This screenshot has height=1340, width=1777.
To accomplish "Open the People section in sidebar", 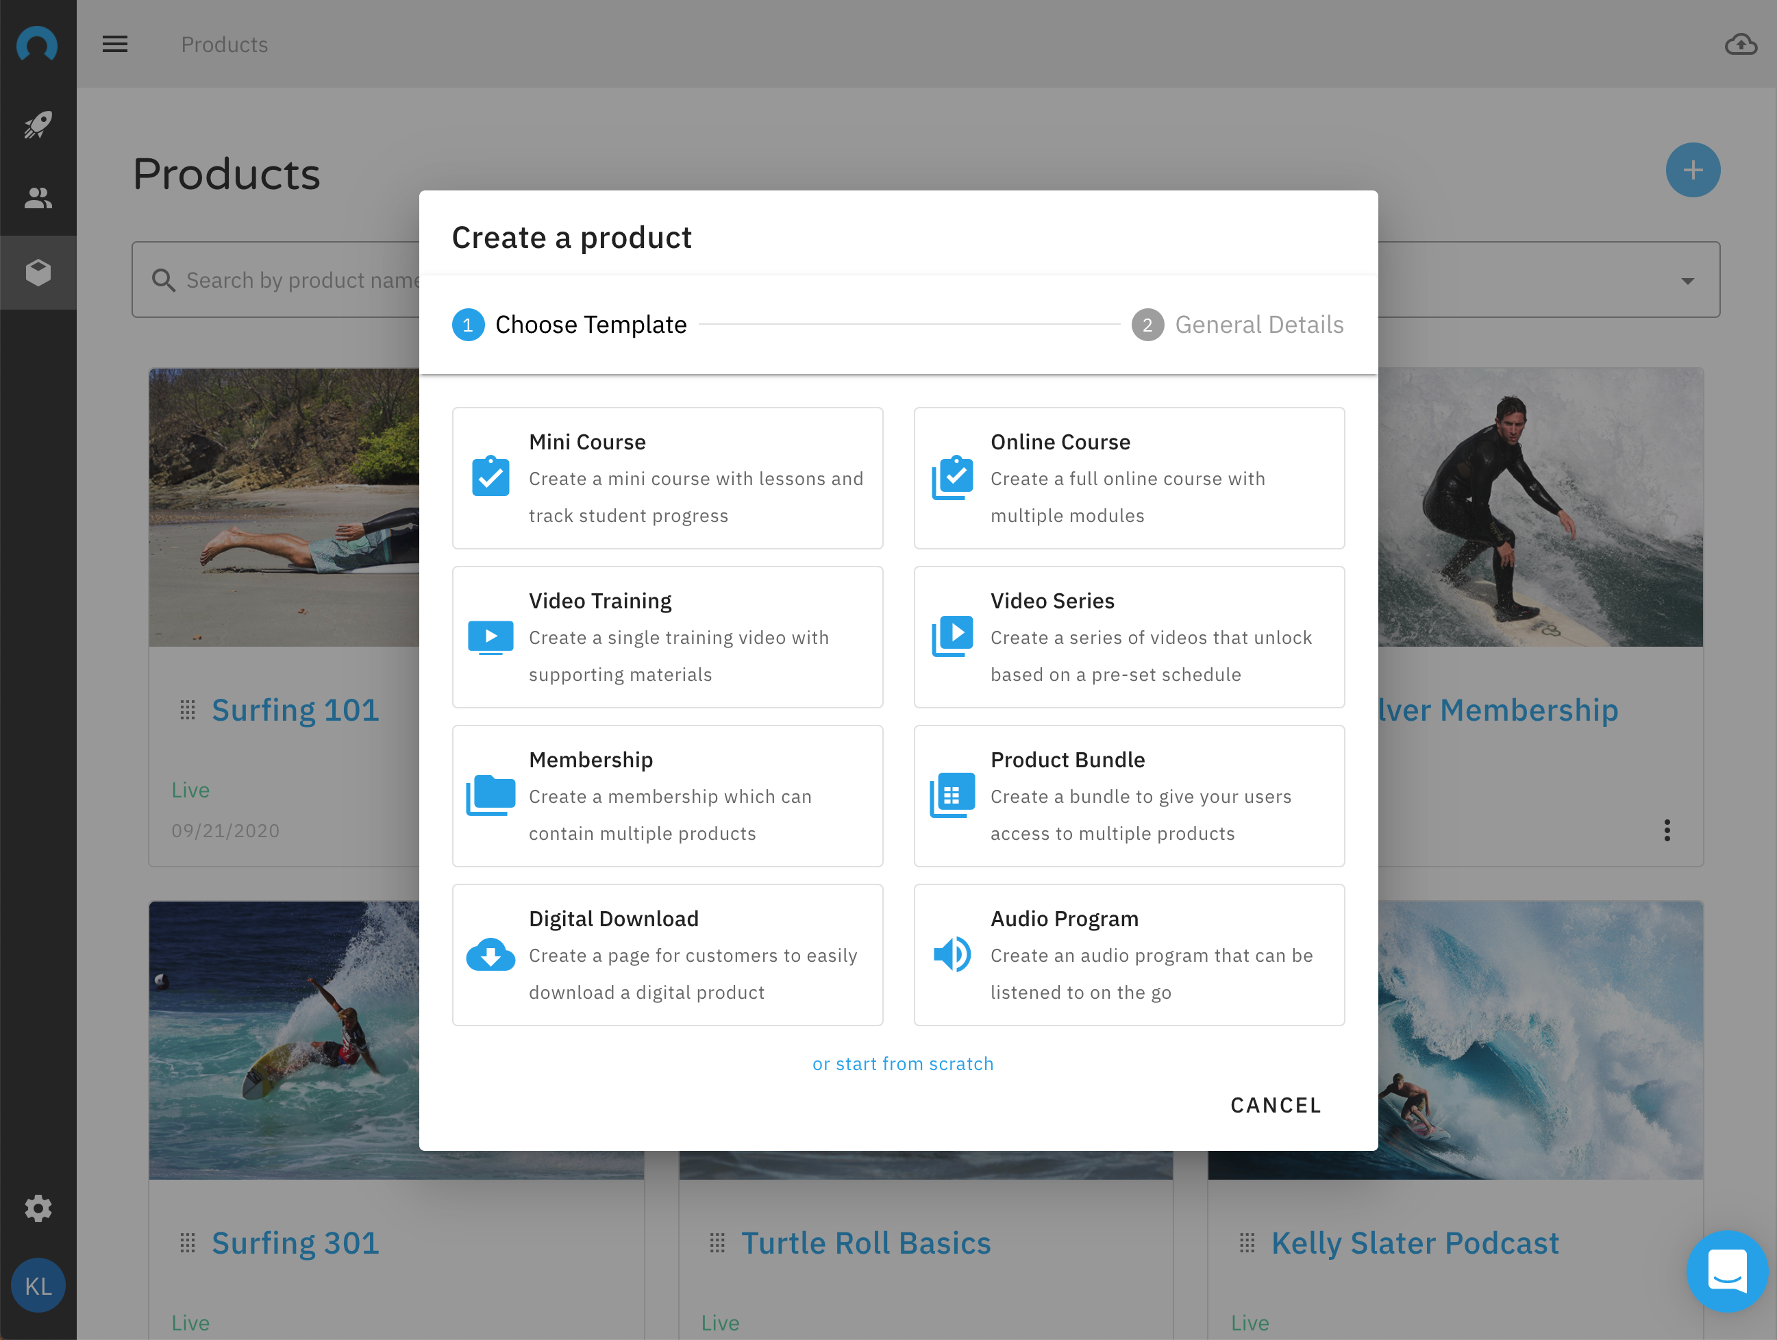I will 38,197.
